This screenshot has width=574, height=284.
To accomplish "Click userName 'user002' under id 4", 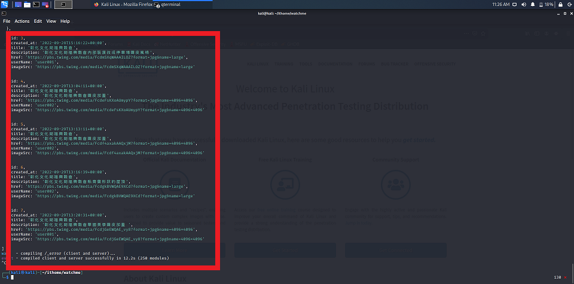I will click(35, 105).
